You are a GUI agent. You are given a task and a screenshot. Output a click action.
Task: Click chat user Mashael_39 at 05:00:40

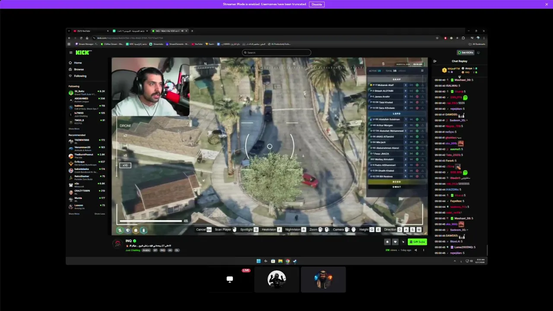(462, 80)
